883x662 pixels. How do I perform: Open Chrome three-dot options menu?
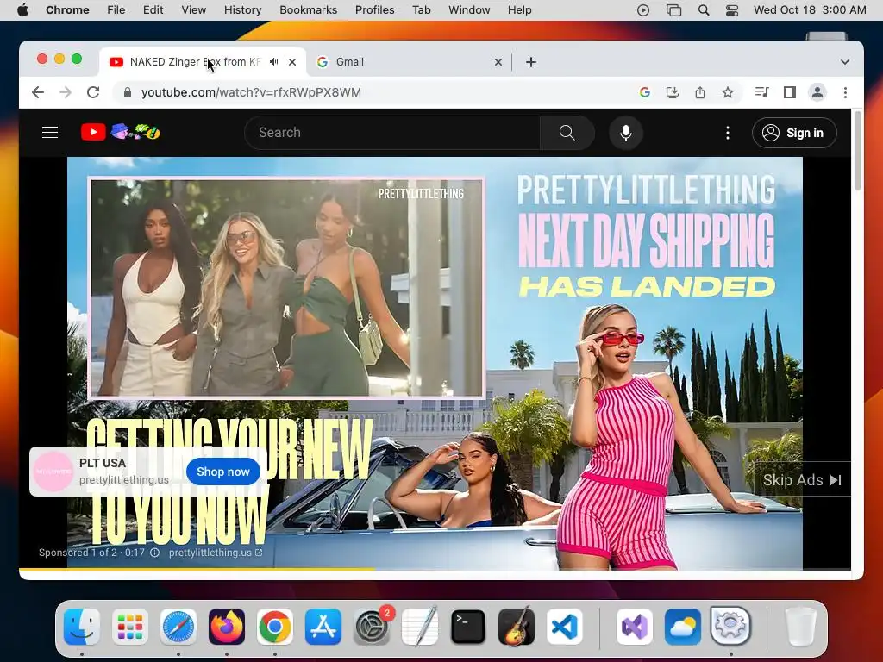coord(845,92)
